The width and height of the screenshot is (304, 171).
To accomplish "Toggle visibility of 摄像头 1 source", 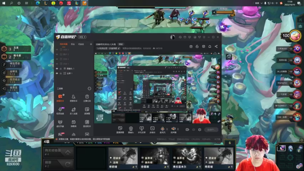I will (57, 69).
